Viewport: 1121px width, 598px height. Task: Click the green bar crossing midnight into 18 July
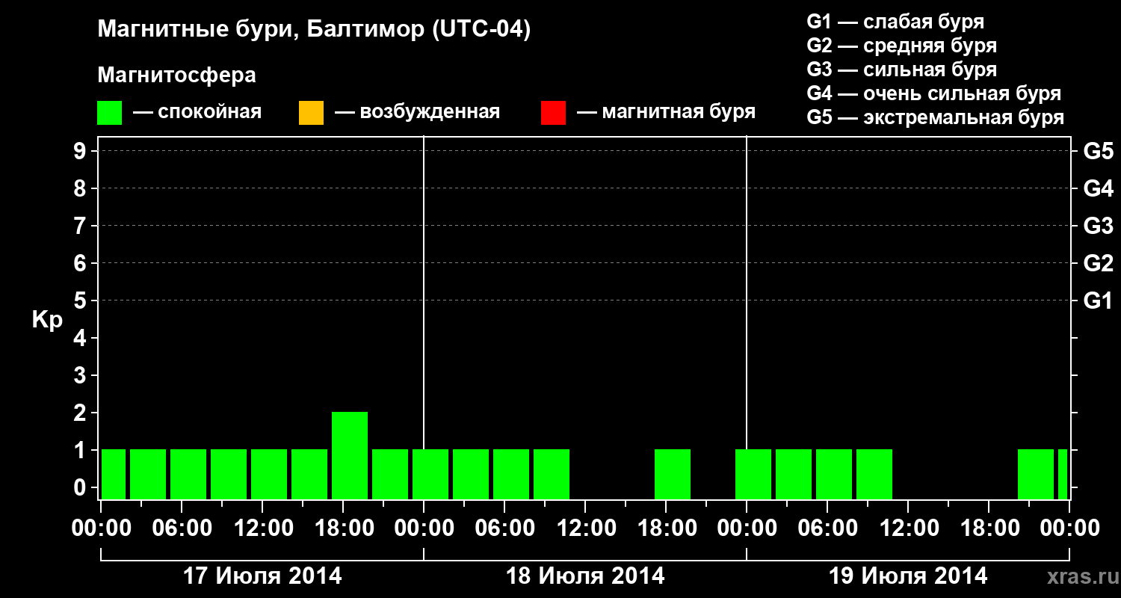430,474
